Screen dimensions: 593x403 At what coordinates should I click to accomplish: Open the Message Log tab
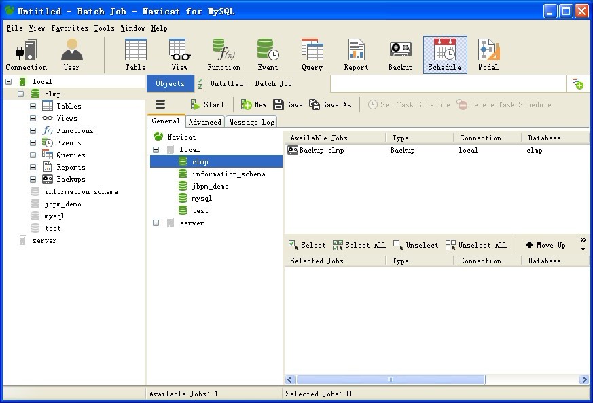click(252, 122)
